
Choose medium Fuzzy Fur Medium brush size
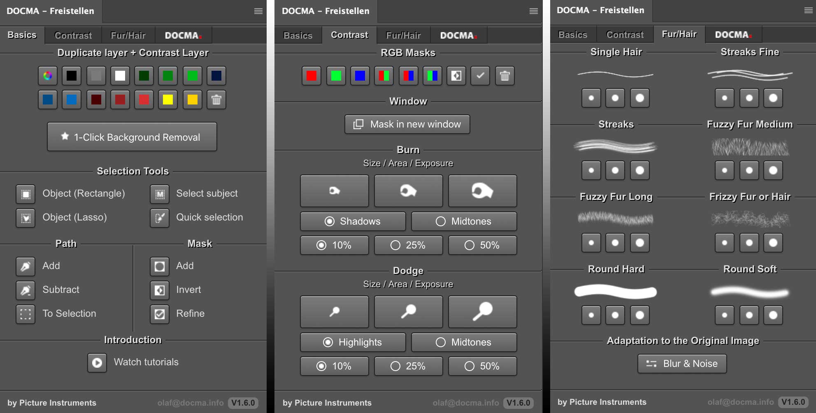point(749,170)
